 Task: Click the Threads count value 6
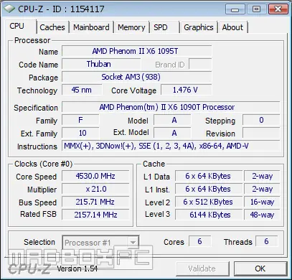click(x=267, y=241)
